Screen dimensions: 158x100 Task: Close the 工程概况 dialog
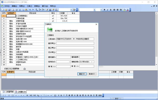(96, 24)
